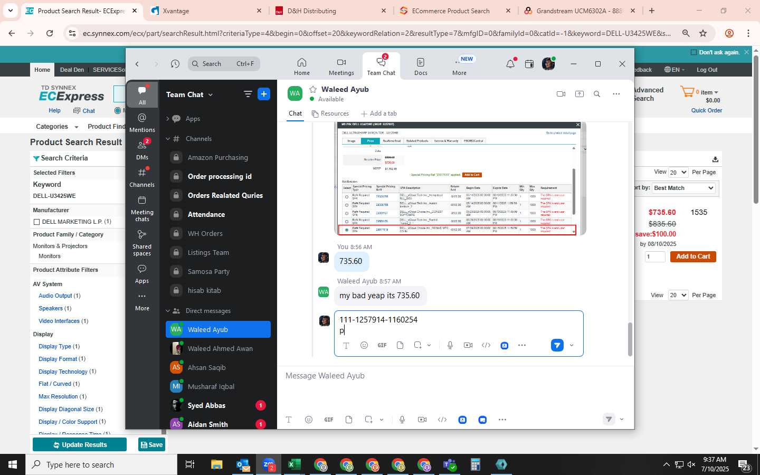Open DMs in Zoom sidebar
760x475 pixels.
tap(142, 150)
